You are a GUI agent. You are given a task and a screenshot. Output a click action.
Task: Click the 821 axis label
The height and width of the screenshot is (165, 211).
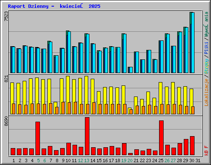point(6,79)
